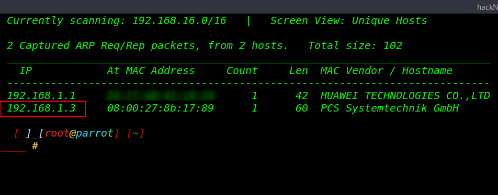Click HUAWEI TECHNOLOGIES CO.,LTD vendor text
498x195 pixels.
coord(405,96)
